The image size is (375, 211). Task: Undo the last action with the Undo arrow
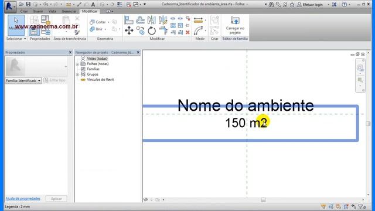click(x=46, y=4)
